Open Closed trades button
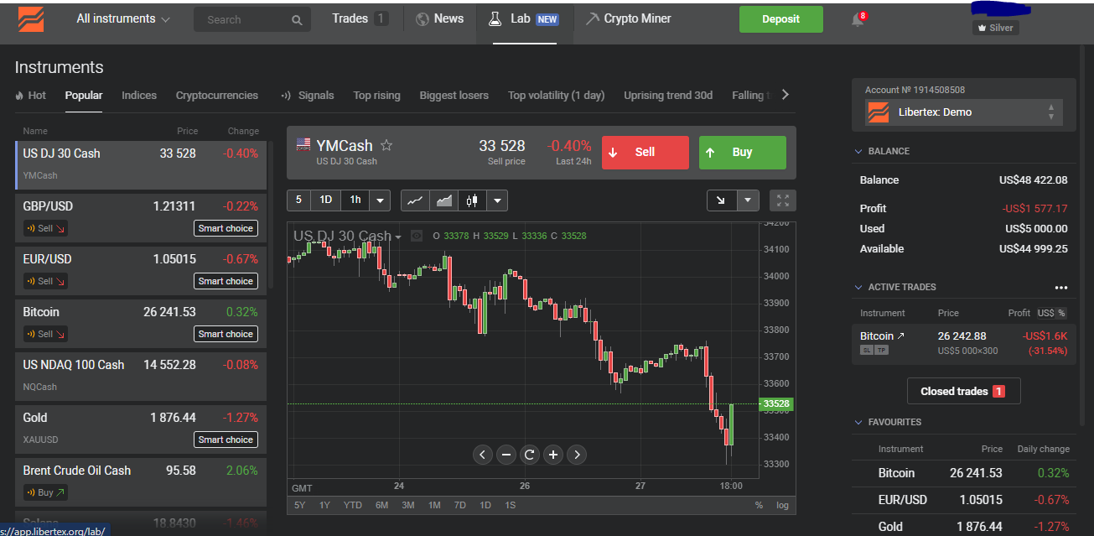 pyautogui.click(x=963, y=392)
